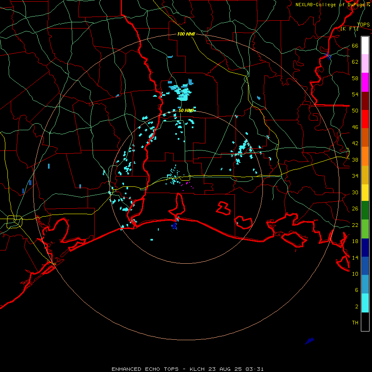
Task: Select the 50 NMI range ring label
Action: 186,110
